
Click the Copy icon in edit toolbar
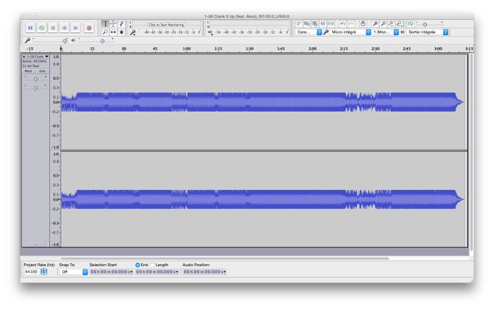click(306, 23)
